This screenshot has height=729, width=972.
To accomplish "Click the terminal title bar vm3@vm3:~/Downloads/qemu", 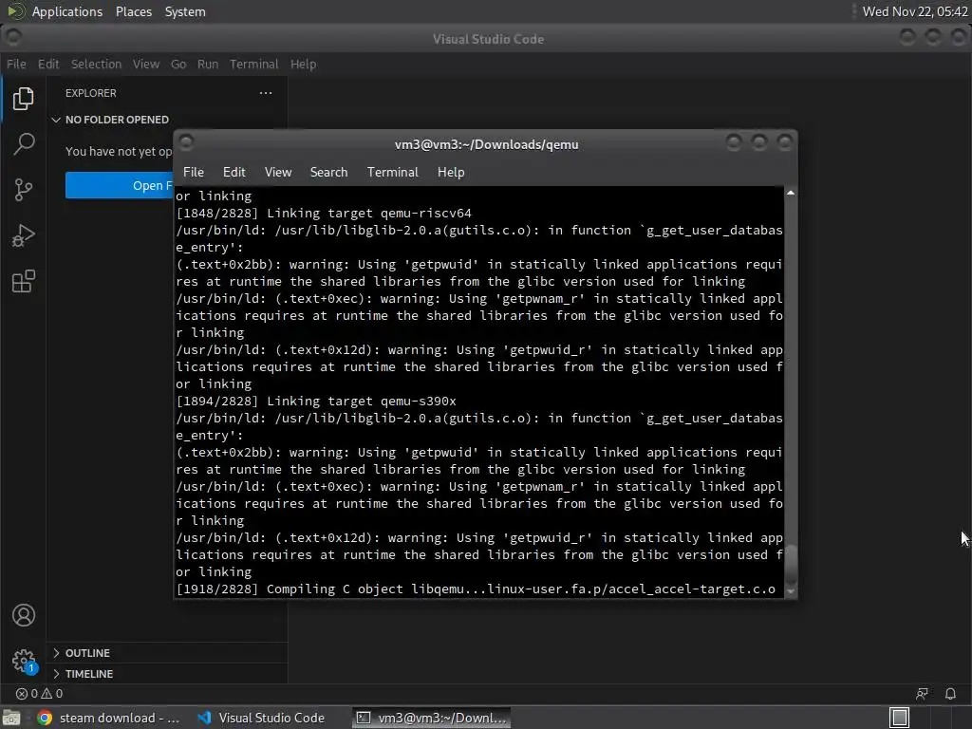I will click(486, 144).
